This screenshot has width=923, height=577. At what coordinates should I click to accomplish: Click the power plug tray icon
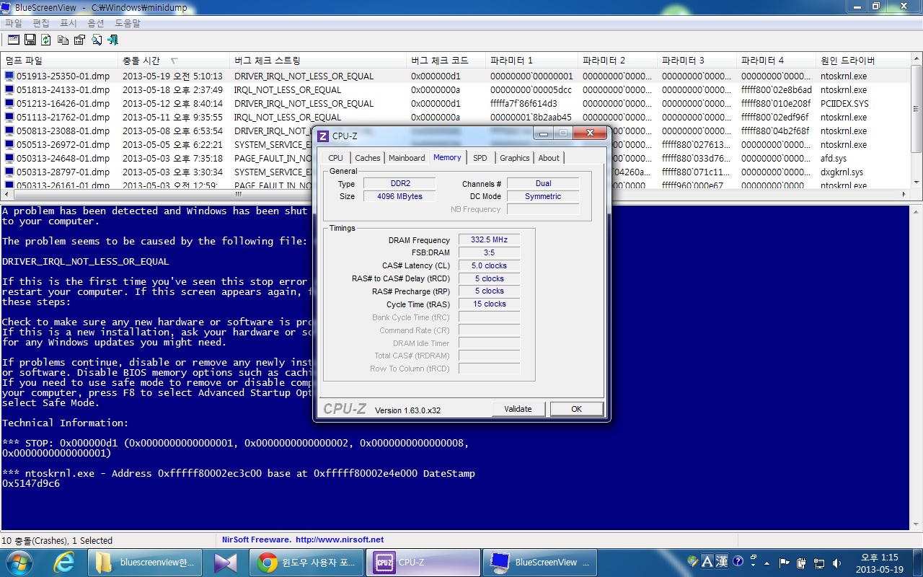(x=803, y=563)
